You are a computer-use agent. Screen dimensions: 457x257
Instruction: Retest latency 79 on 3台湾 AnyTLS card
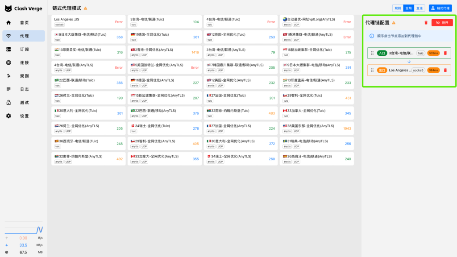click(x=273, y=53)
